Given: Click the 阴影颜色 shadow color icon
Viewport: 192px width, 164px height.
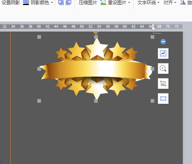Looking at the screenshot, I should pyautogui.click(x=26, y=2).
